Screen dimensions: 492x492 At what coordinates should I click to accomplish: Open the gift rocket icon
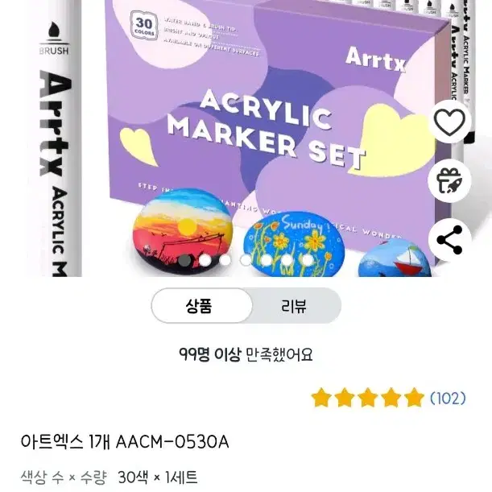[449, 180]
